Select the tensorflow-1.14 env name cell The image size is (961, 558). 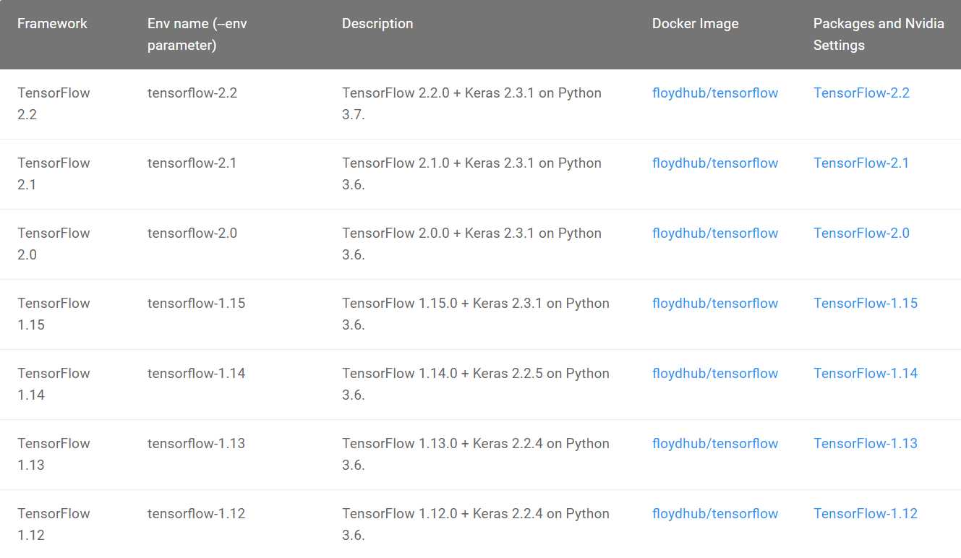click(x=197, y=374)
